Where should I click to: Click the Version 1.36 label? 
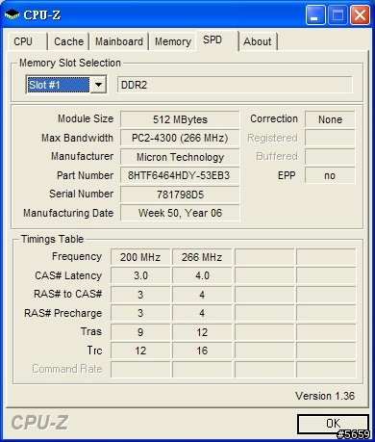[x=325, y=396]
